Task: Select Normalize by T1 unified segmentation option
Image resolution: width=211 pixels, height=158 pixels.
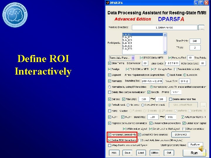Action: 152,87
